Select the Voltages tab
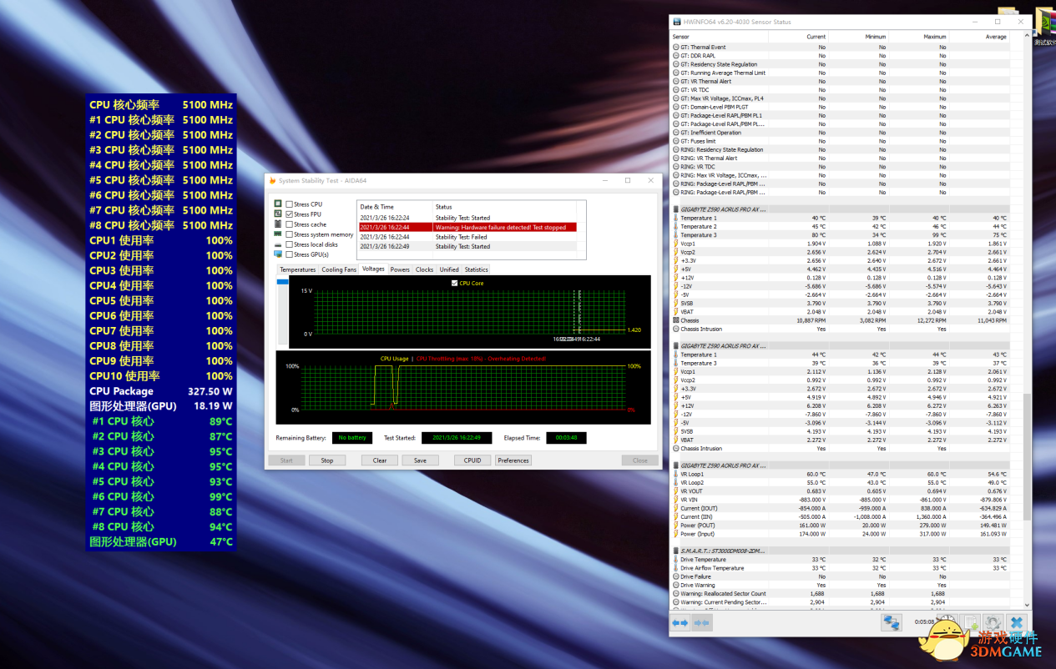1056x669 pixels. 373,269
